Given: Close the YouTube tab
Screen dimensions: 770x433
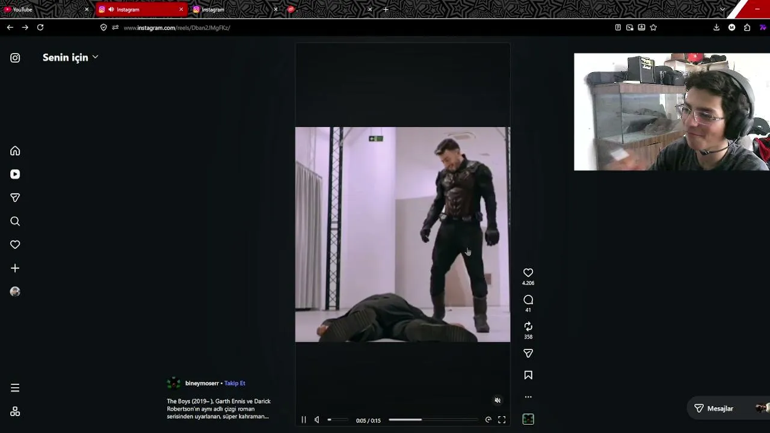Looking at the screenshot, I should (x=87, y=10).
